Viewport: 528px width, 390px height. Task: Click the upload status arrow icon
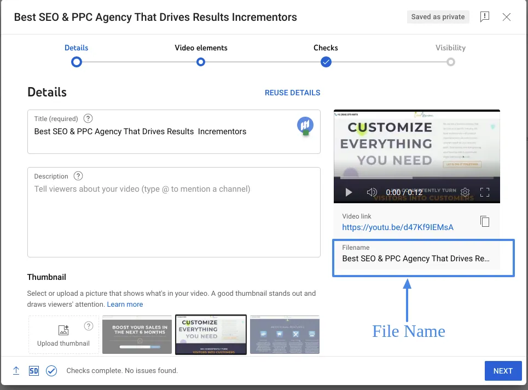click(16, 371)
